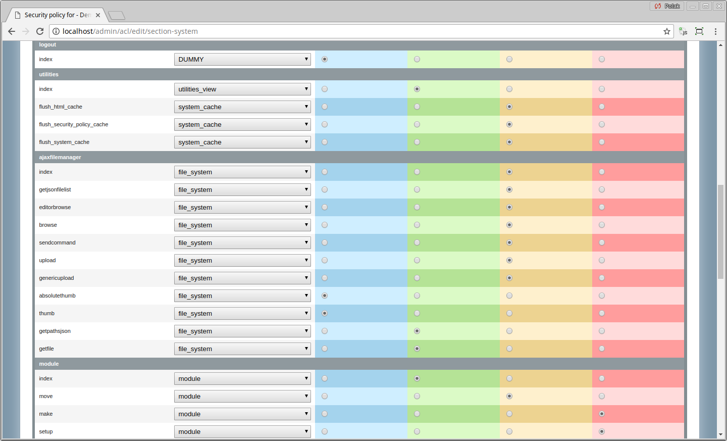Image resolution: width=727 pixels, height=441 pixels.
Task: Open Chrome three-dot menu
Action: [x=715, y=31]
